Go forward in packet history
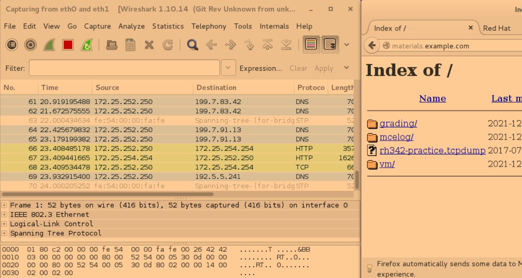This screenshot has width=522, height=278. pos(230,45)
